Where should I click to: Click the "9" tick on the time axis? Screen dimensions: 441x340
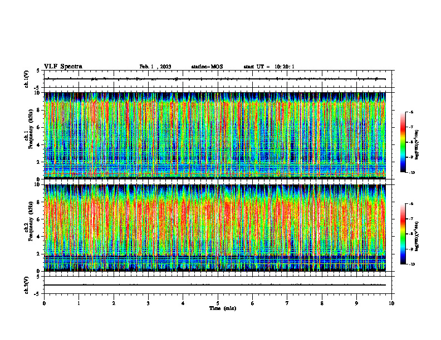[356, 303]
